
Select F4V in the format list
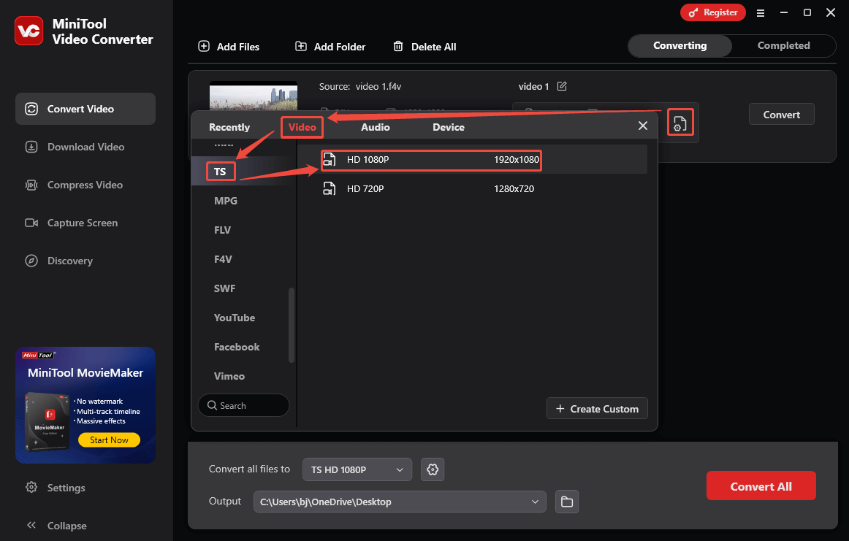pos(223,259)
